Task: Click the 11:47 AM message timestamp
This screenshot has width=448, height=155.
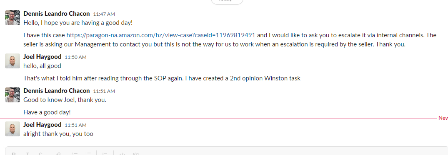Action: (x=104, y=14)
